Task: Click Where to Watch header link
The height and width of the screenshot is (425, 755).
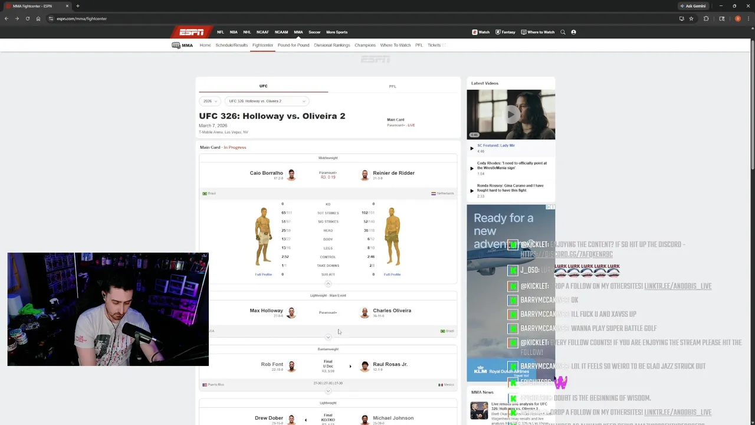Action: tap(538, 32)
